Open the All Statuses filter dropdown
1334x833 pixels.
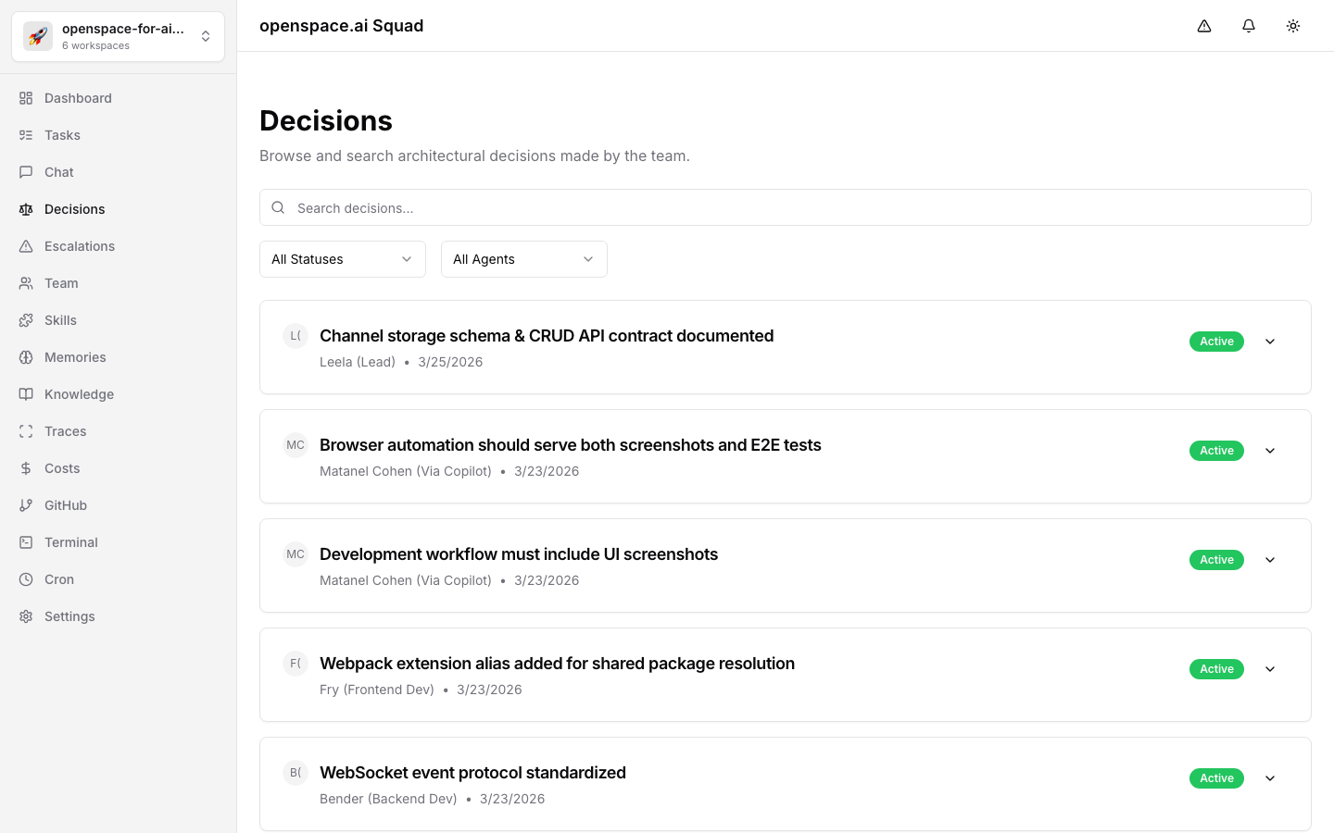pyautogui.click(x=342, y=259)
